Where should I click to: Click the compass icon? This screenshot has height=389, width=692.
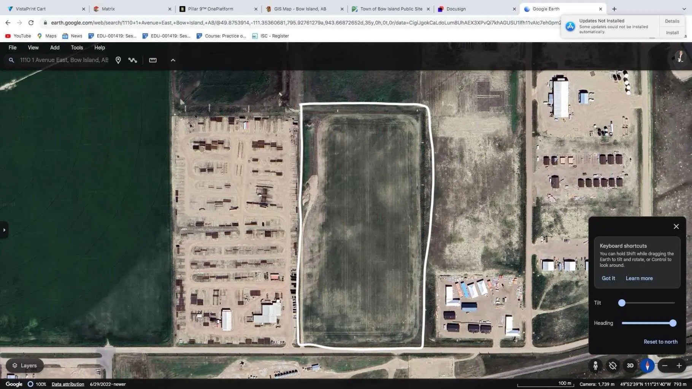tap(647, 365)
